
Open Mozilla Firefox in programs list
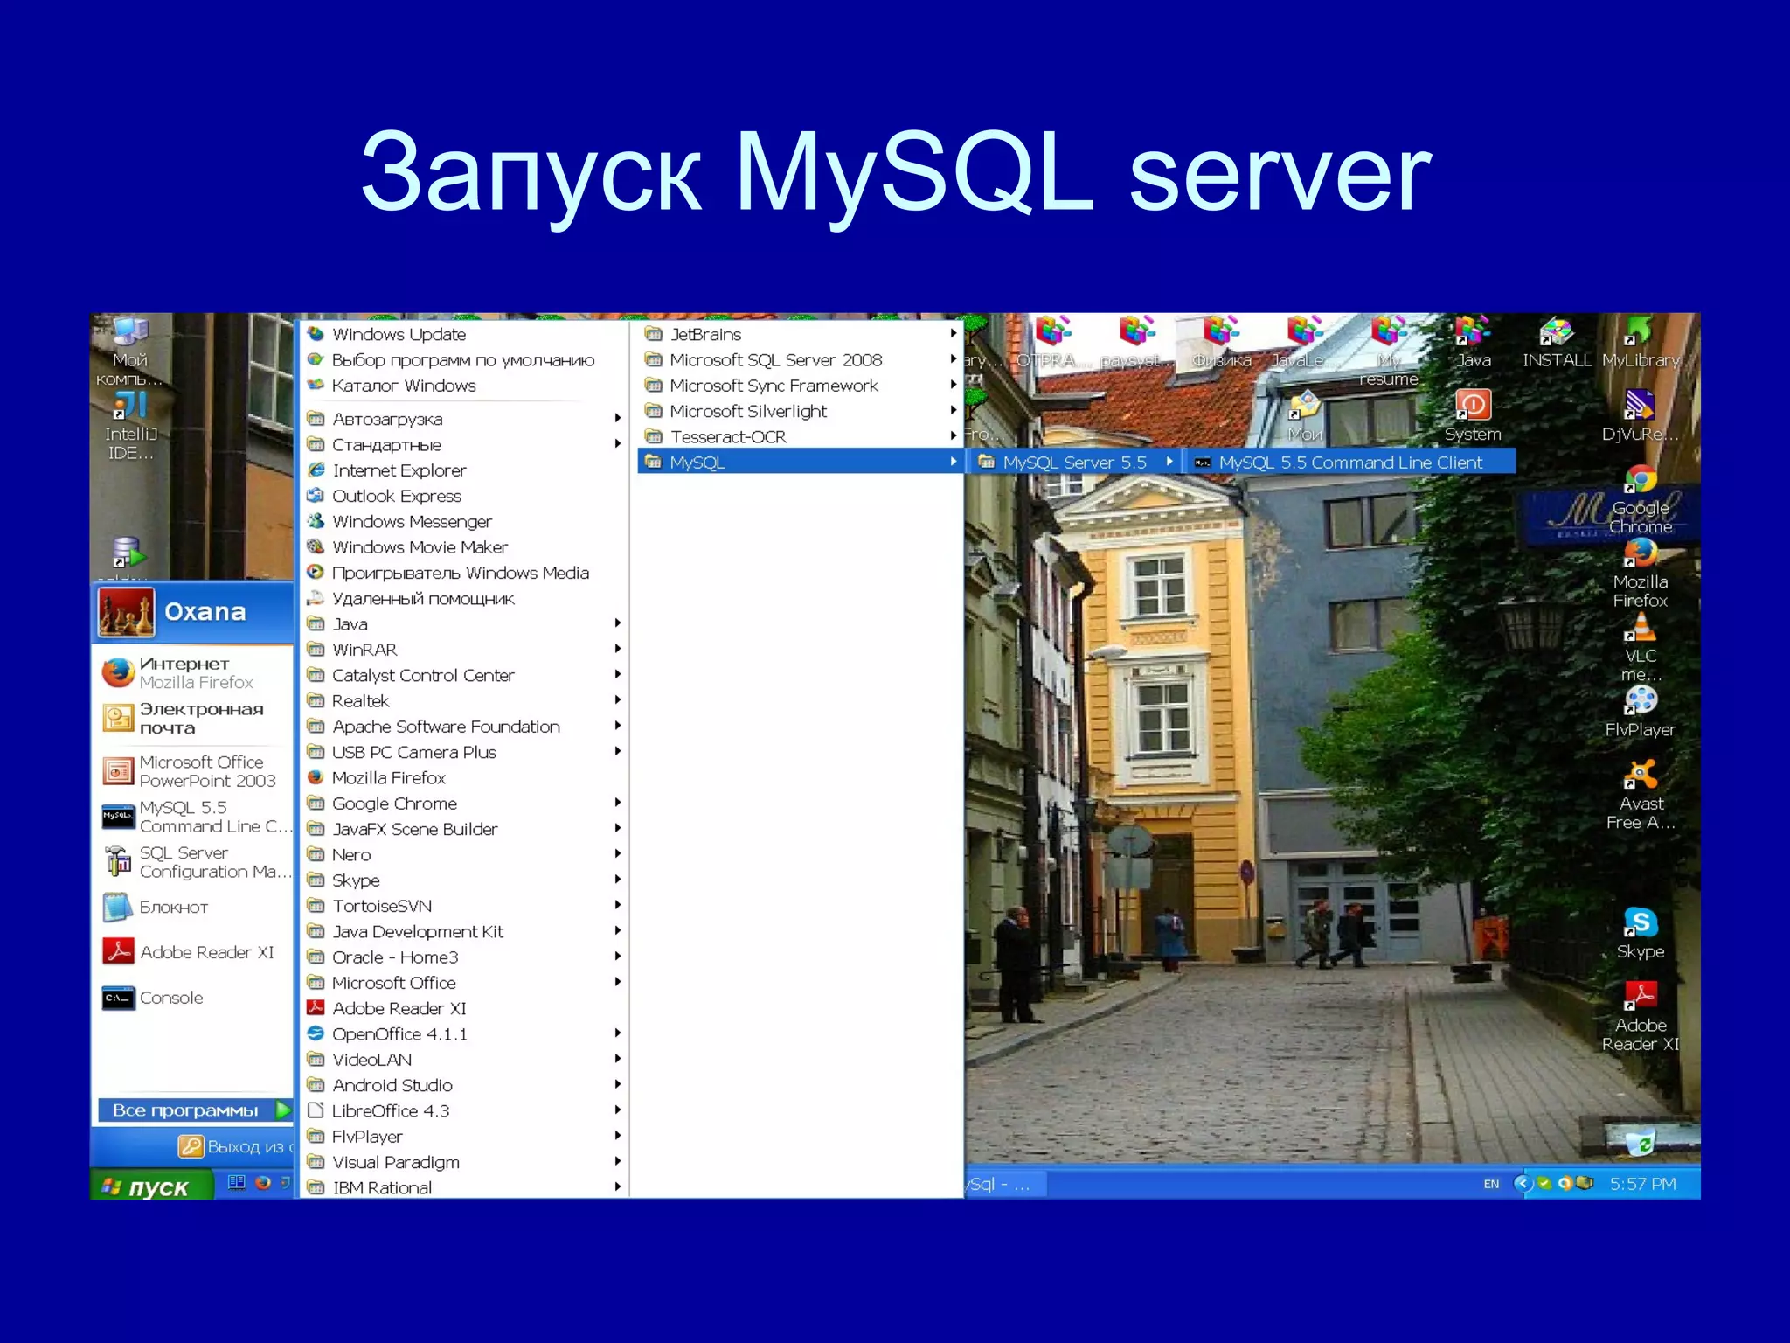coord(464,777)
